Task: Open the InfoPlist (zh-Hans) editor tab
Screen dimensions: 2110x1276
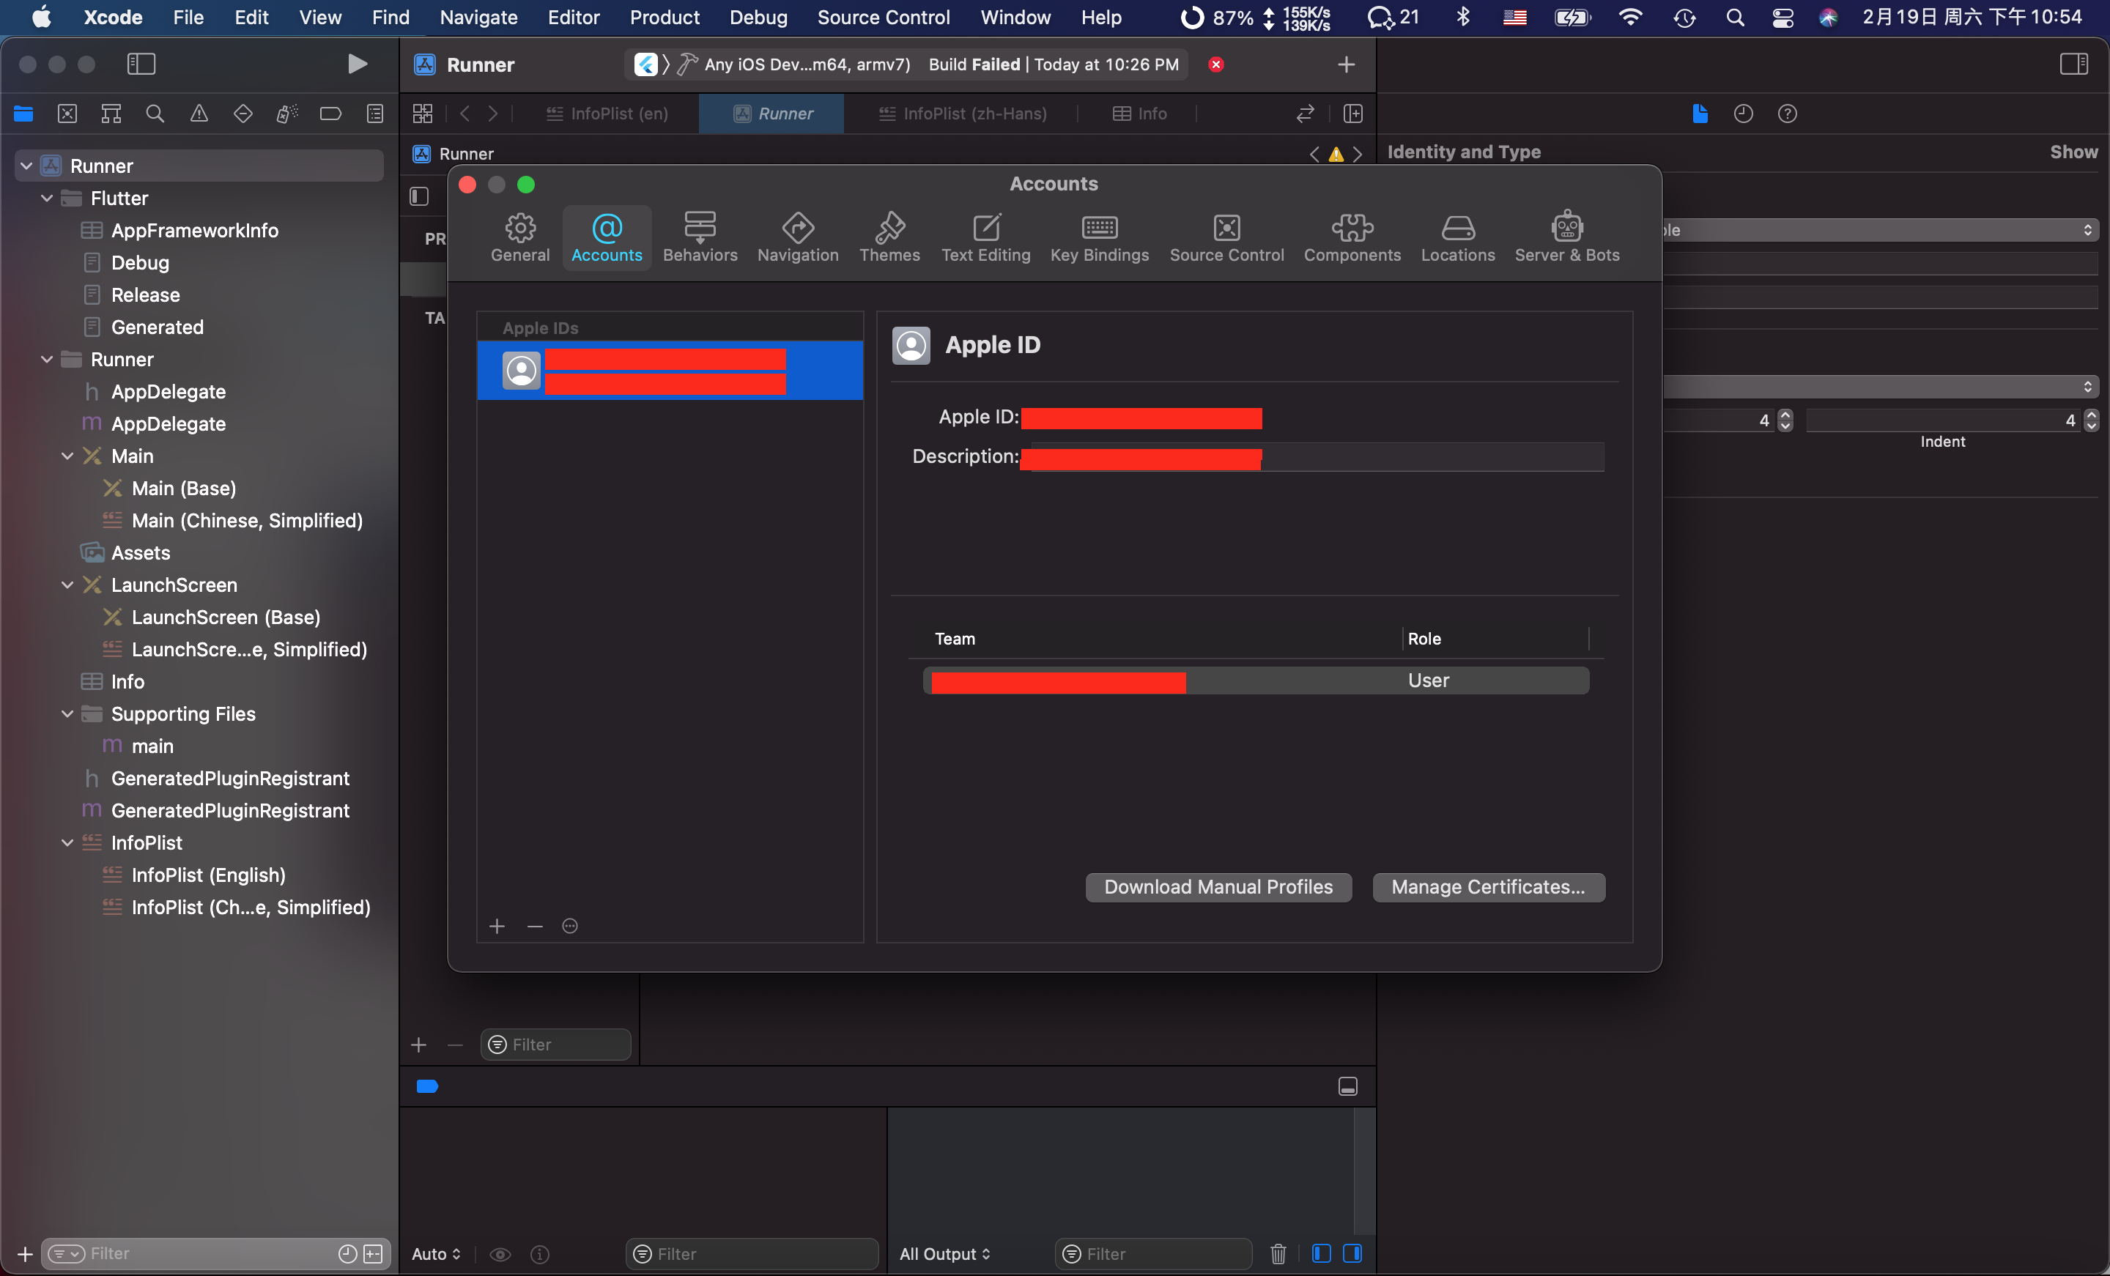Action: [x=963, y=113]
